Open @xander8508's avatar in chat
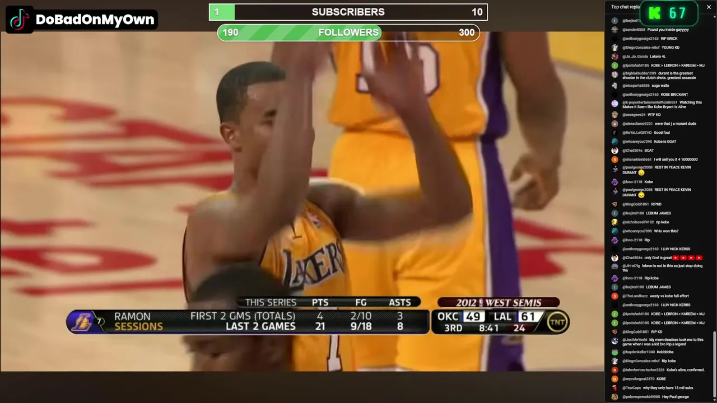This screenshot has height=403, width=717. pos(614,30)
